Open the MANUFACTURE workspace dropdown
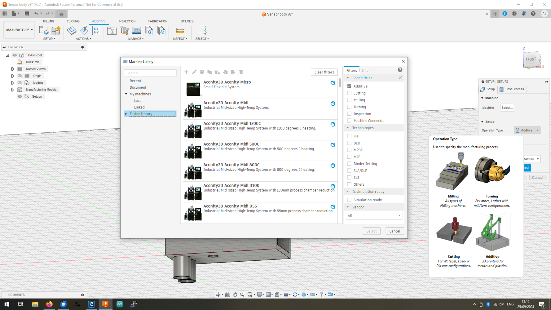The width and height of the screenshot is (551, 310). coord(19,30)
